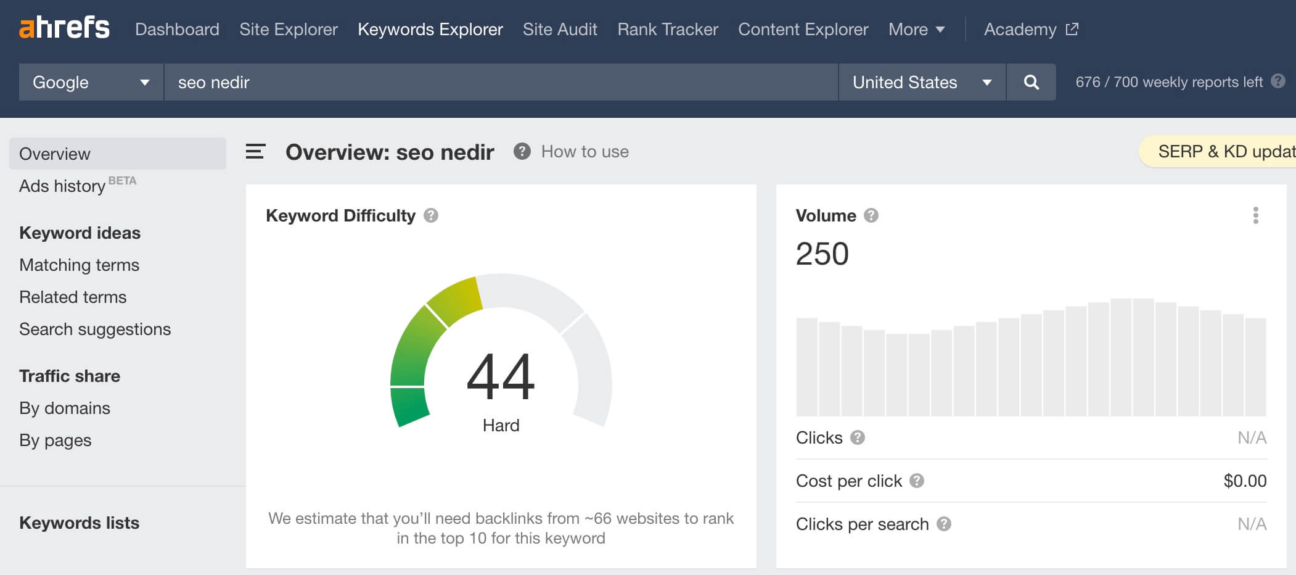The image size is (1296, 575).
Task: Open Volume help tooltip icon
Action: coord(871,215)
